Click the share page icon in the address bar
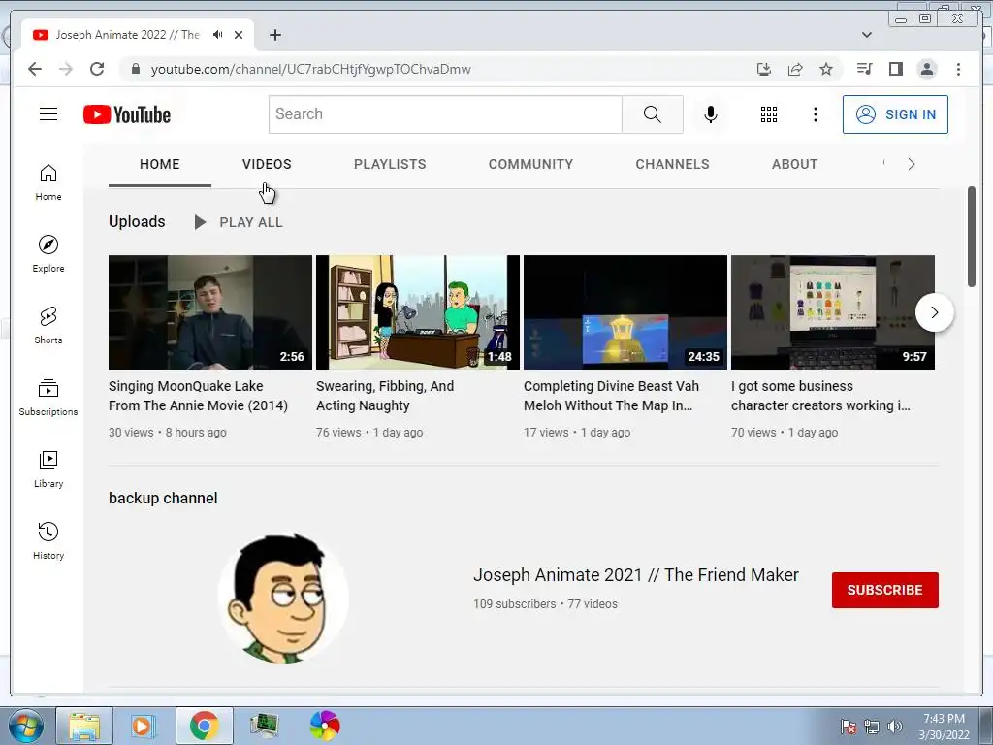Viewport: 993px width, 745px height. point(795,69)
